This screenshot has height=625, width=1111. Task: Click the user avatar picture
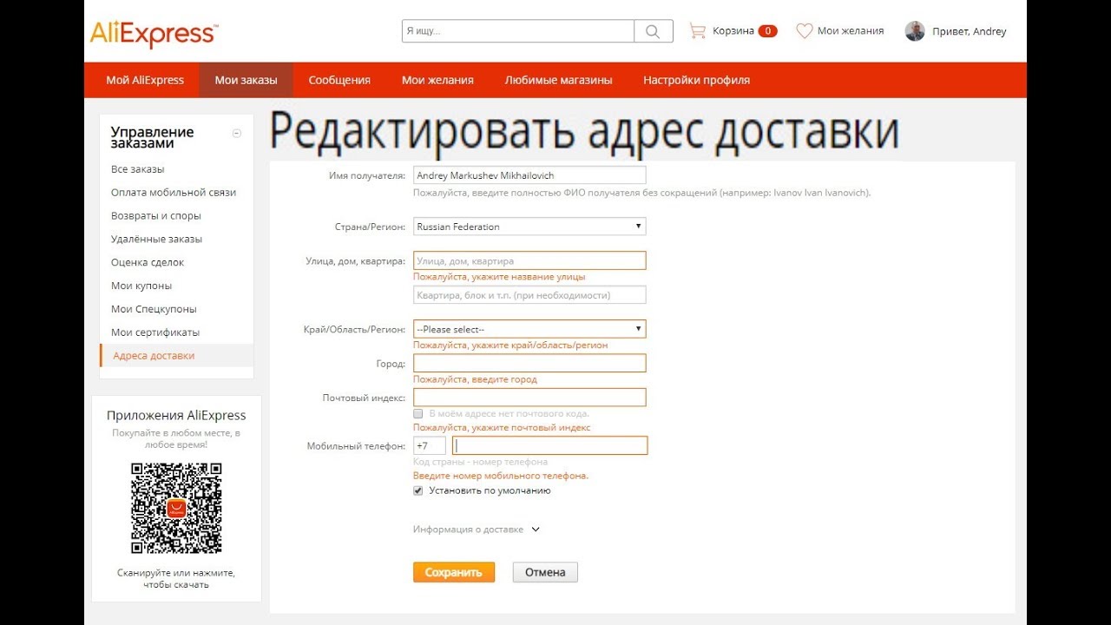[x=915, y=31]
